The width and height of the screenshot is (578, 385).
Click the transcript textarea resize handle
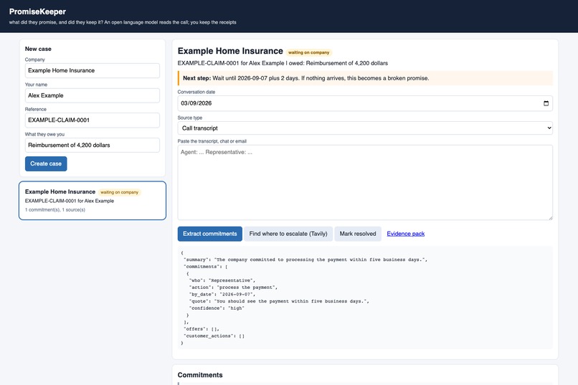click(550, 218)
